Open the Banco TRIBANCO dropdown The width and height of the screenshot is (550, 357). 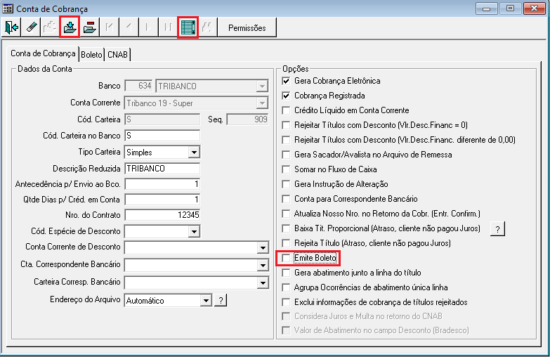coord(262,86)
